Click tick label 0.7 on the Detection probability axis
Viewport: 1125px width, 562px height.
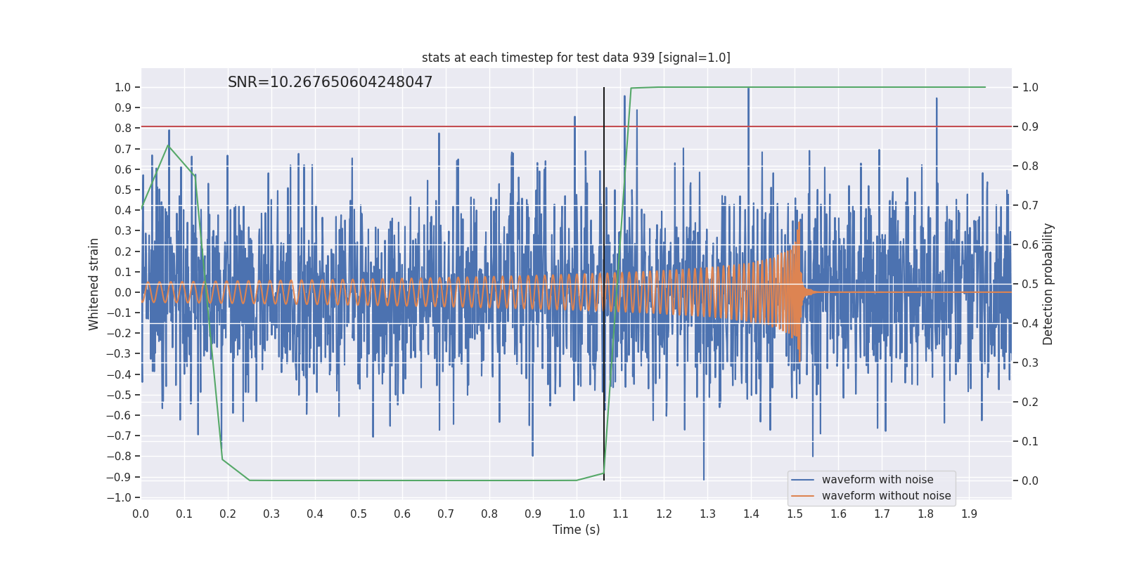[x=1030, y=206]
